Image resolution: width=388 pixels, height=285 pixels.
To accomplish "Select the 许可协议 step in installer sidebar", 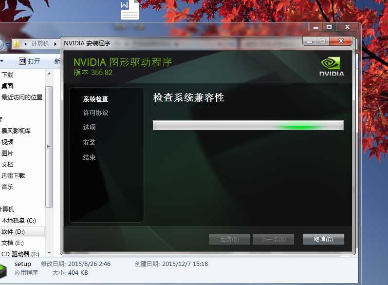I will 95,113.
